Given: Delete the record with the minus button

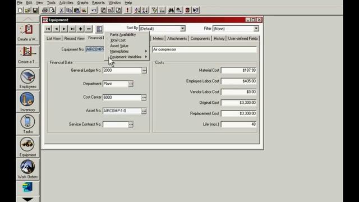Looking at the screenshot, I should click(89, 29).
